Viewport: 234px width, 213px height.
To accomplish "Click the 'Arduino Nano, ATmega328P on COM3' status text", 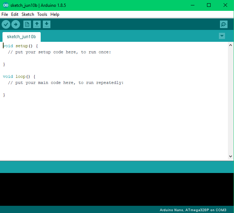I will pos(193,210).
